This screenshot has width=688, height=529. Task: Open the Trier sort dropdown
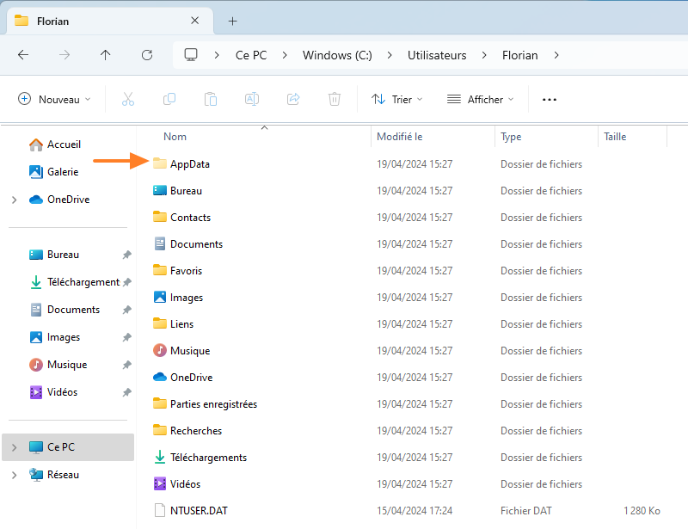(397, 100)
